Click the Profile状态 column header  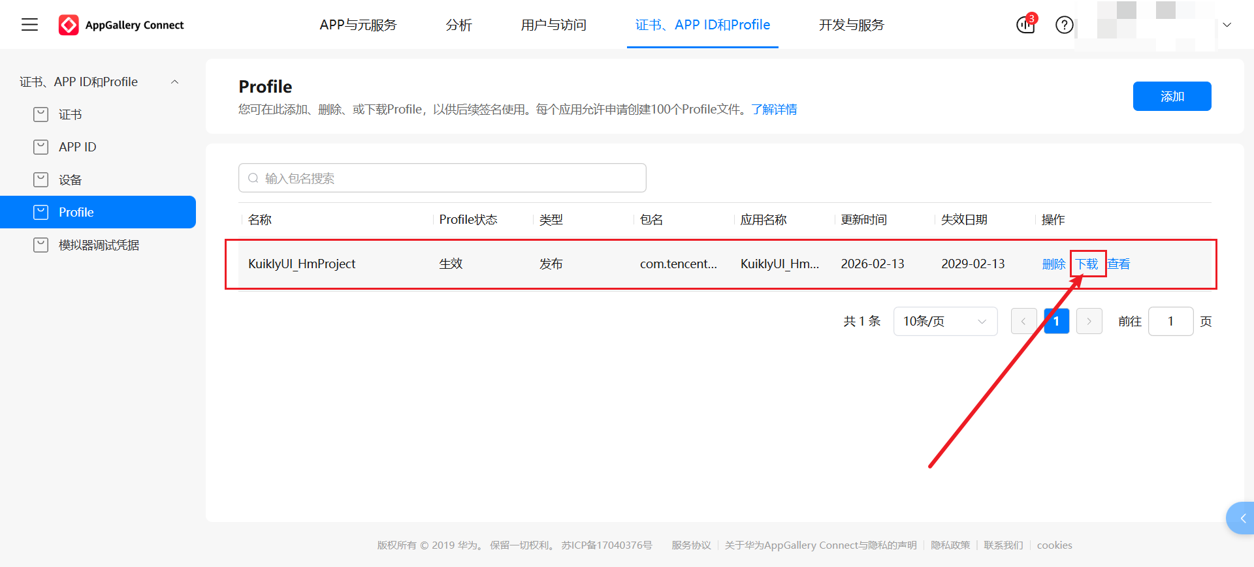468,219
